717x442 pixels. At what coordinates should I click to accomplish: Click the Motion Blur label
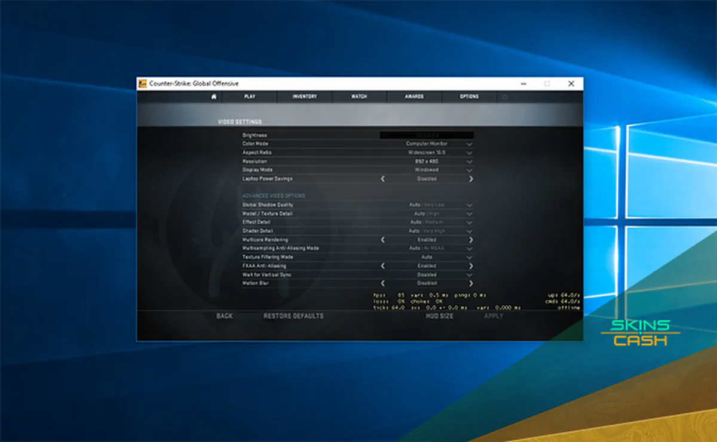(x=256, y=283)
